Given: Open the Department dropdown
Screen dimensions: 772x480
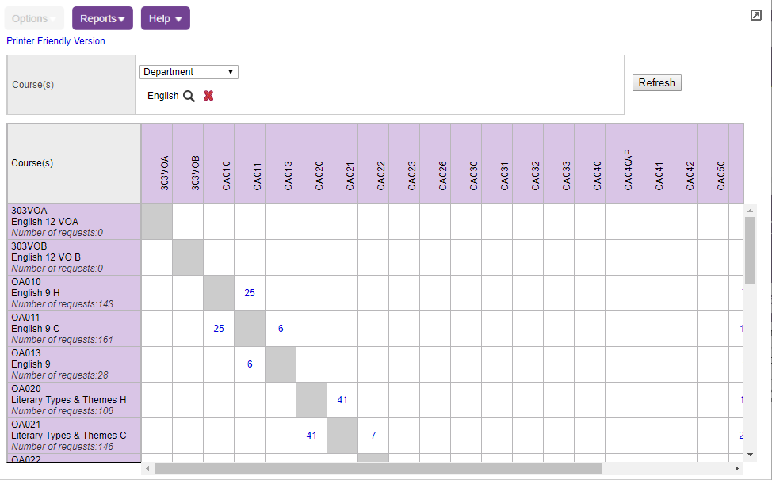Looking at the screenshot, I should (x=189, y=72).
